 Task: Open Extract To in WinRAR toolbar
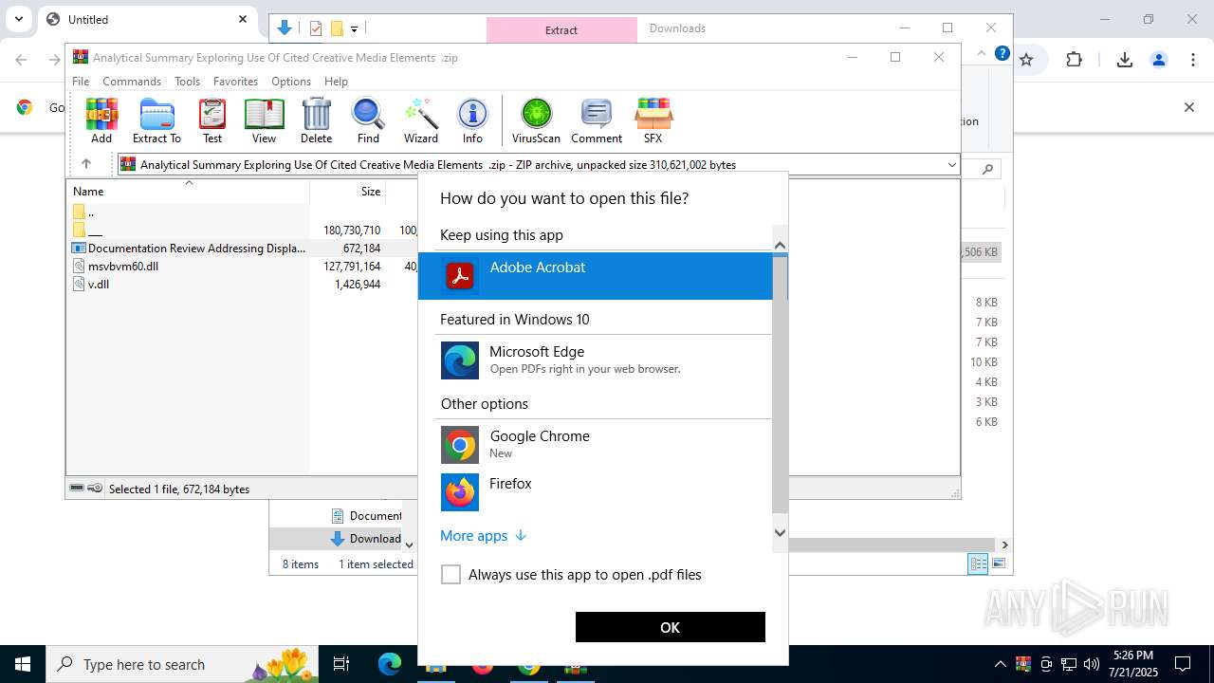[156, 120]
